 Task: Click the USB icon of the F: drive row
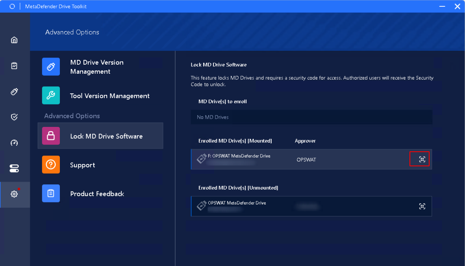click(x=202, y=159)
